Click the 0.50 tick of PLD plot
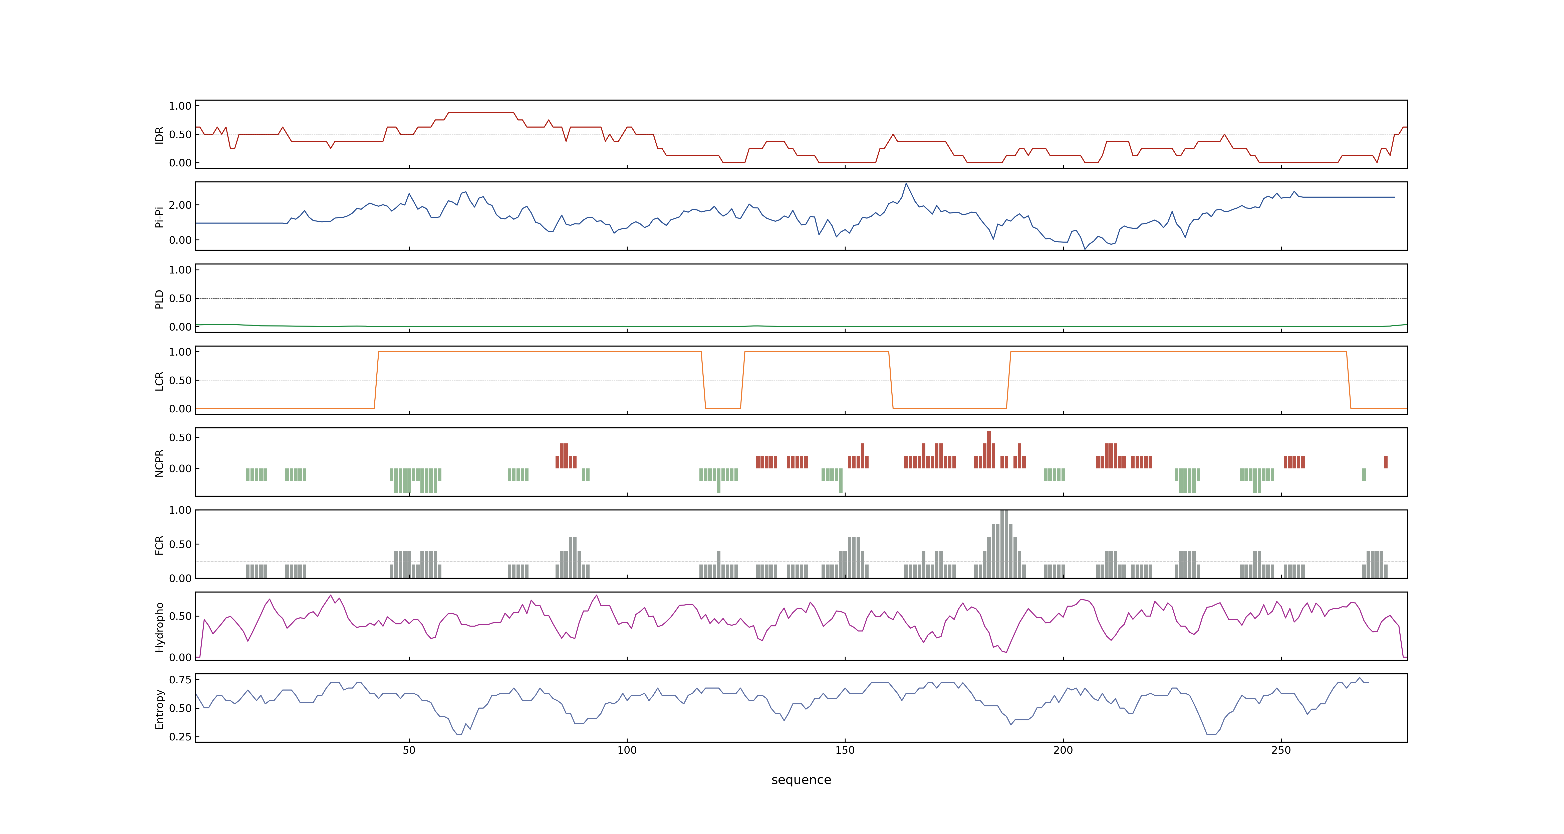This screenshot has width=1564, height=834. click(180, 298)
